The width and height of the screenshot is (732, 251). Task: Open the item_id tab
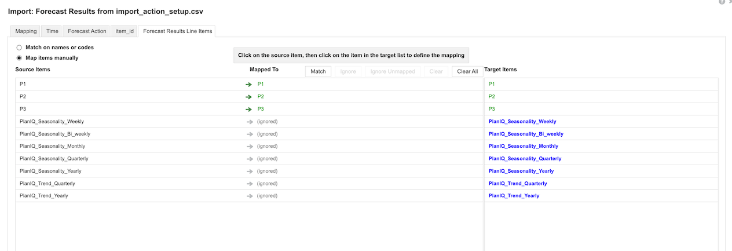click(125, 31)
